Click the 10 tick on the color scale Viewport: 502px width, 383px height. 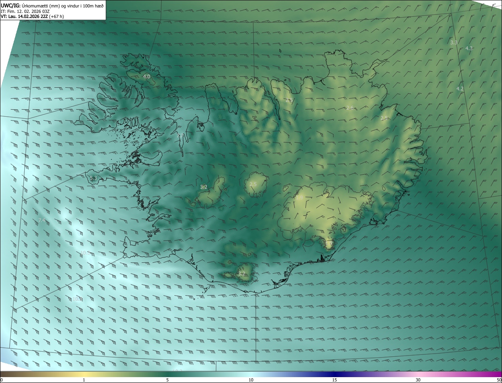pos(251,380)
